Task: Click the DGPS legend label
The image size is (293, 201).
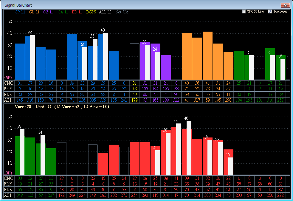Action: (x=91, y=12)
